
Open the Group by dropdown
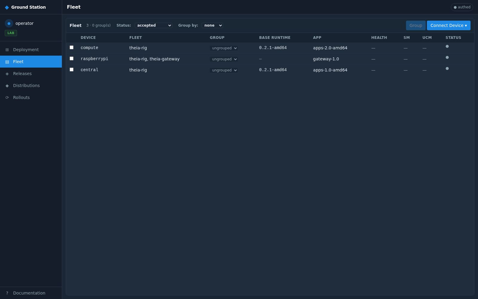click(212, 25)
